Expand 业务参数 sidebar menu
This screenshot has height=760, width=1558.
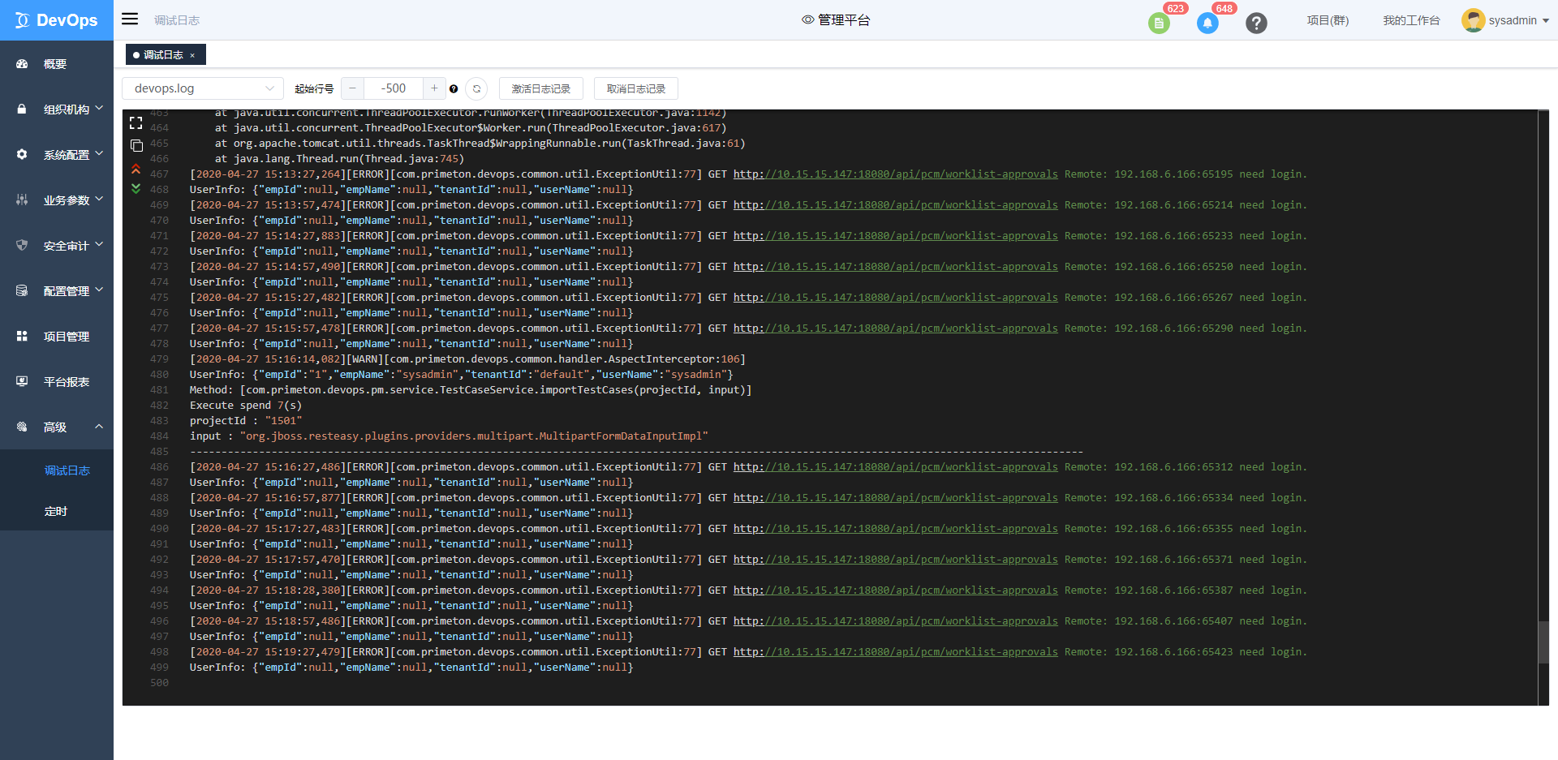coord(57,200)
